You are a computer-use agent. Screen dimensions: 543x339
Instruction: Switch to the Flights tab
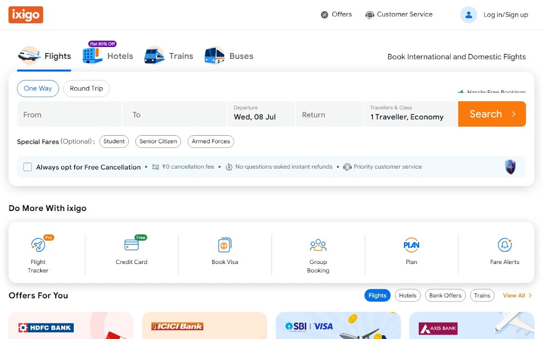44,57
